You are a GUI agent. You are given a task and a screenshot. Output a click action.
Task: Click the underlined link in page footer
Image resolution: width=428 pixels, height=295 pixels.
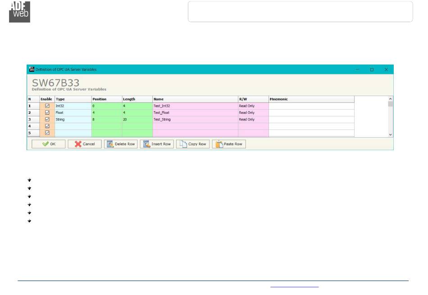click(x=294, y=286)
